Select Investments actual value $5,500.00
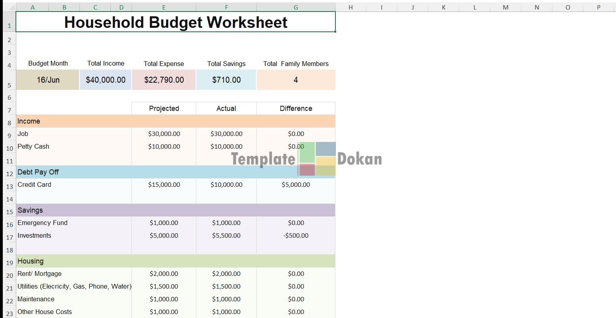Viewport: 616px width, 318px height. [226, 236]
